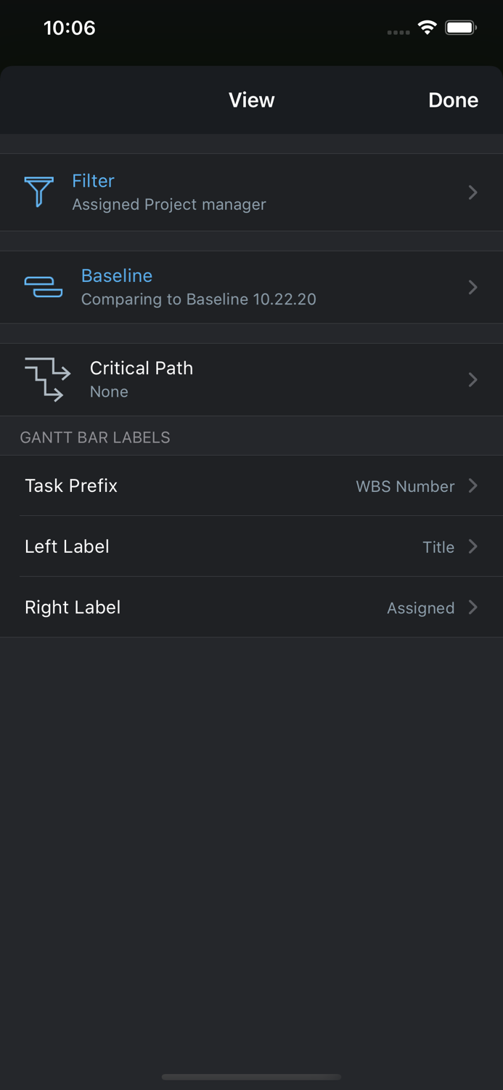Expand the Critical Path row chevron
The height and width of the screenshot is (1090, 503).
pos(473,380)
